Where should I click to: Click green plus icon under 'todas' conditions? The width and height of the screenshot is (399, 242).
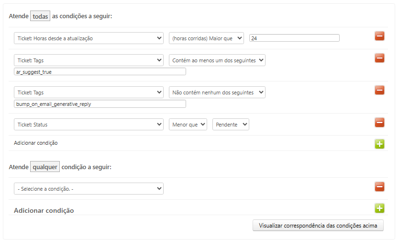point(379,144)
